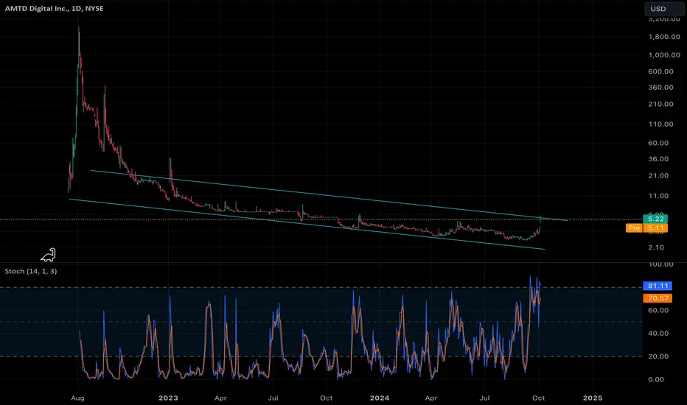Click the 360.00 price axis label

[x=660, y=88]
